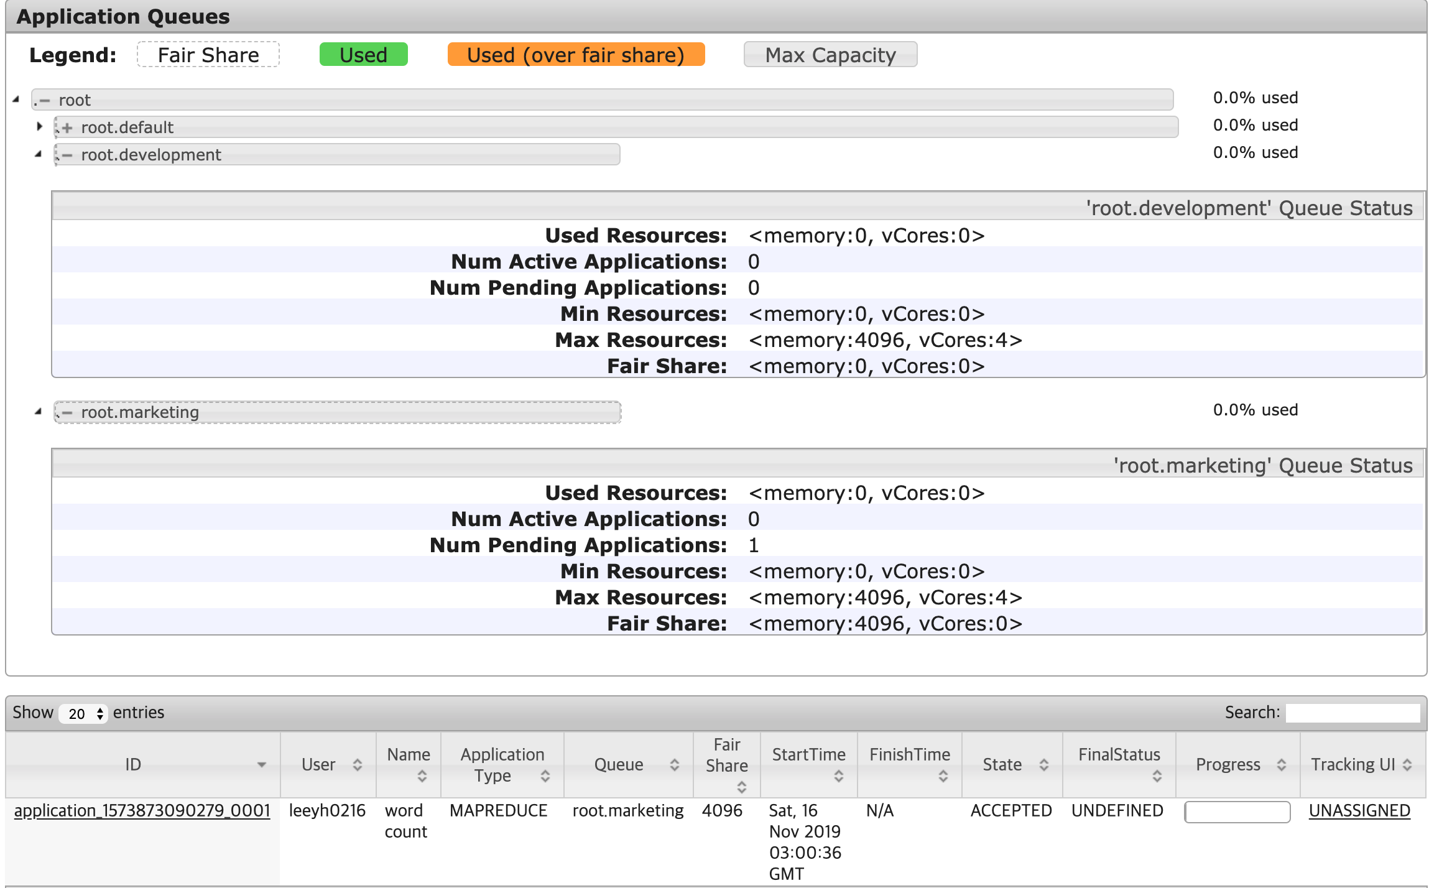This screenshot has width=1429, height=888.
Task: Collapse the root queue tree arrow
Action: [16, 99]
